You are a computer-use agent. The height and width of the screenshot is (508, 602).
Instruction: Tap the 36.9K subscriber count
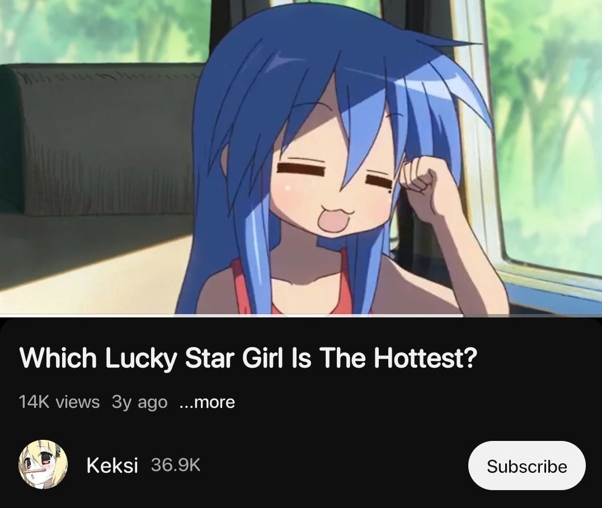point(176,465)
